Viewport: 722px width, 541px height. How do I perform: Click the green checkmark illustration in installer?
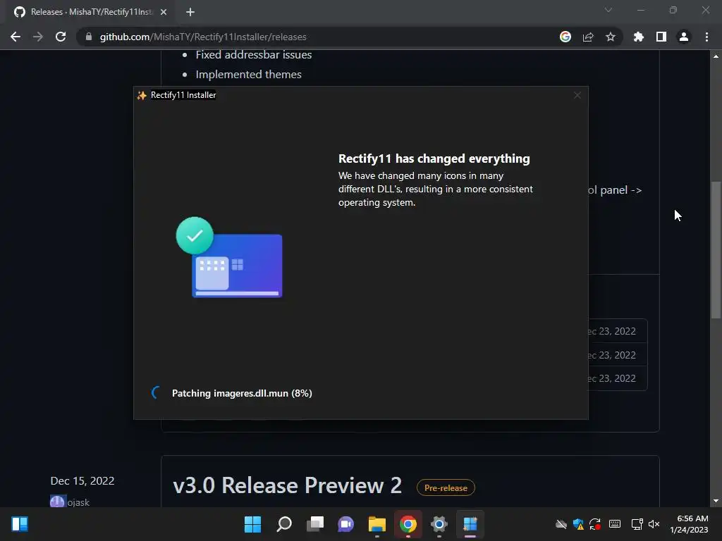click(x=195, y=235)
